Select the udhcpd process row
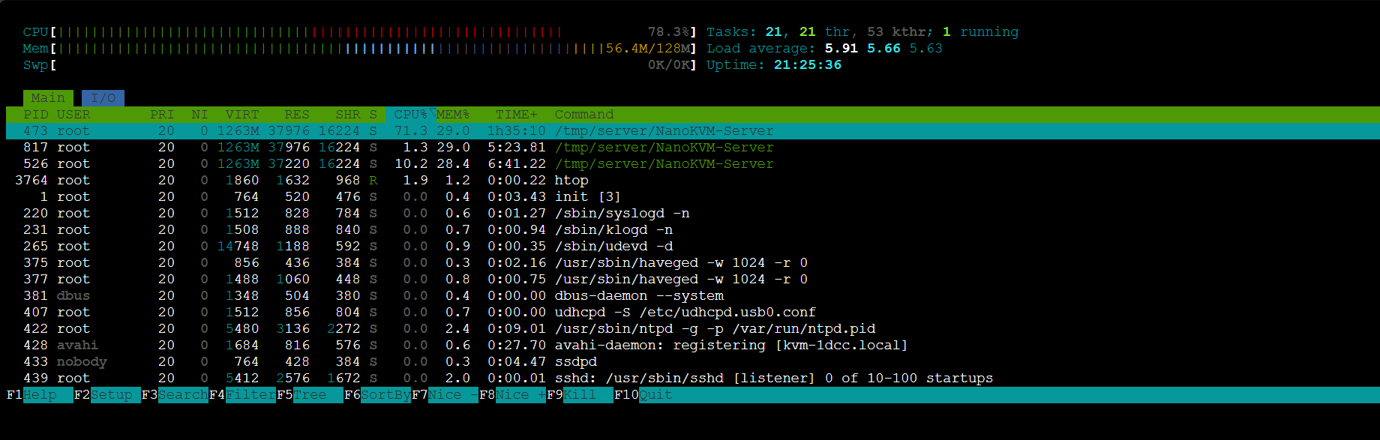This screenshot has height=440, width=1380. 693,313
